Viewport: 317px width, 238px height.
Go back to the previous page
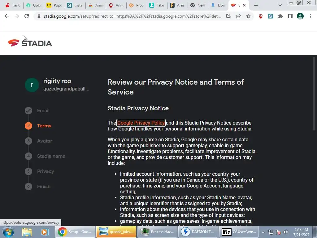pos(7,16)
